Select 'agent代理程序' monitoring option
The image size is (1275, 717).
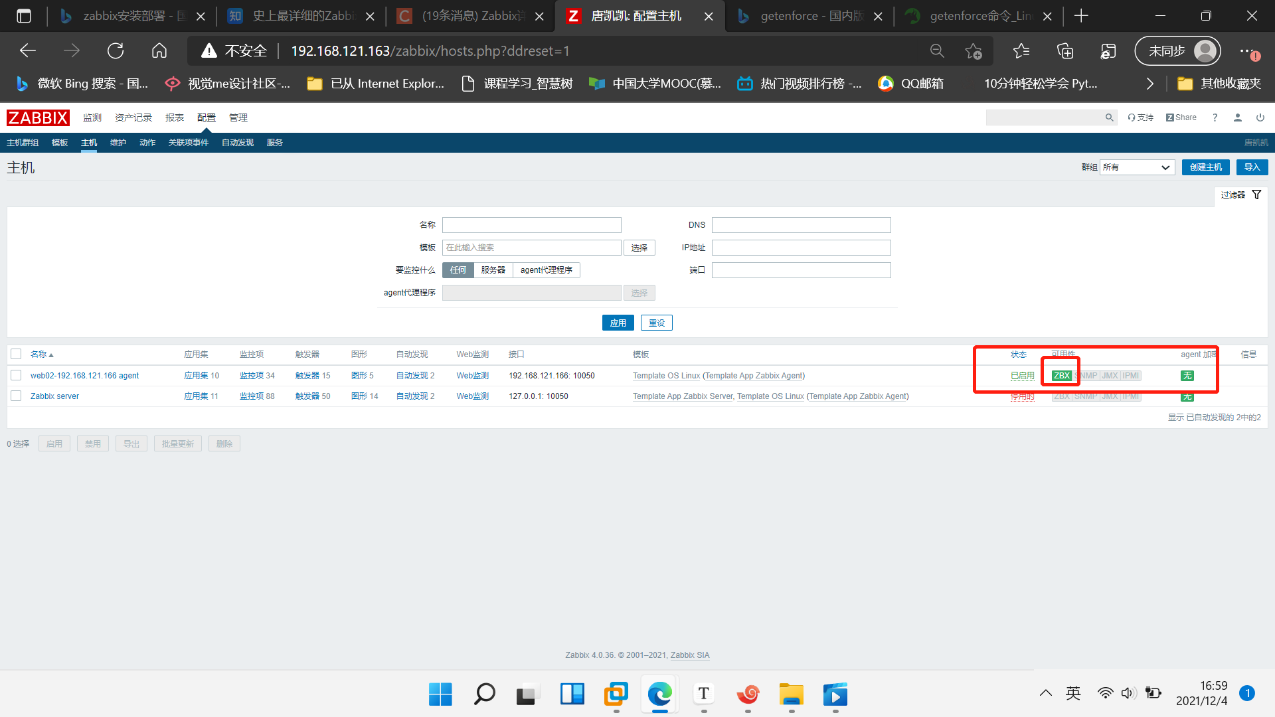pos(547,270)
